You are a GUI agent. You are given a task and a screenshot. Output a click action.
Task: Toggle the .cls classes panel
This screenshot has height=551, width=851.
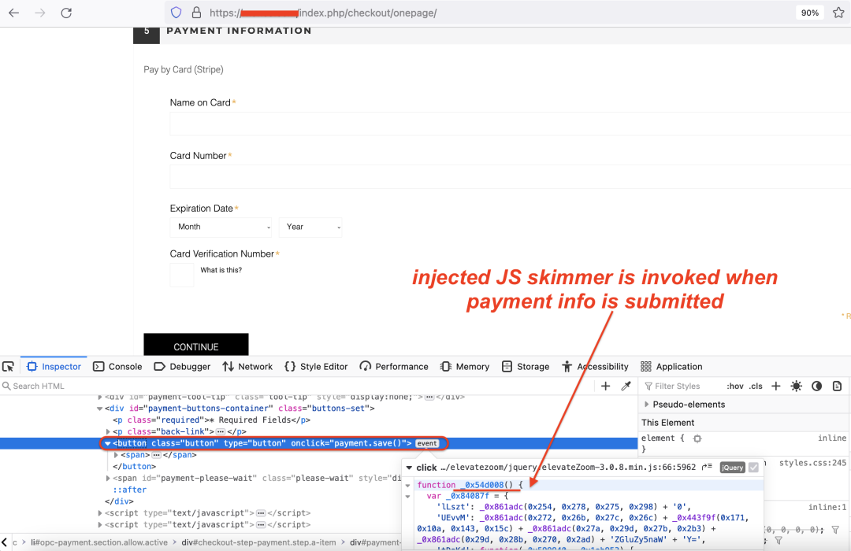coord(756,386)
